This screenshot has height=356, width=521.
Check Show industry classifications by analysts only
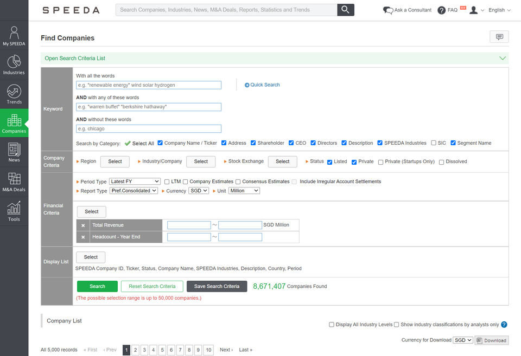coord(396,325)
